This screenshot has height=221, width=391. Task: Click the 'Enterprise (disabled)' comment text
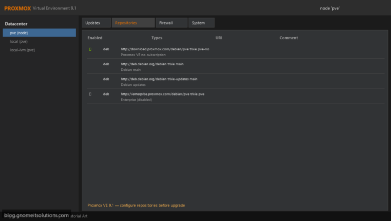(136, 99)
